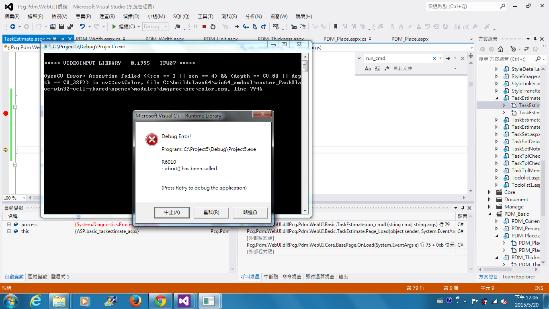Open the SQL(Q) menu
The width and height of the screenshot is (549, 309).
tap(181, 16)
